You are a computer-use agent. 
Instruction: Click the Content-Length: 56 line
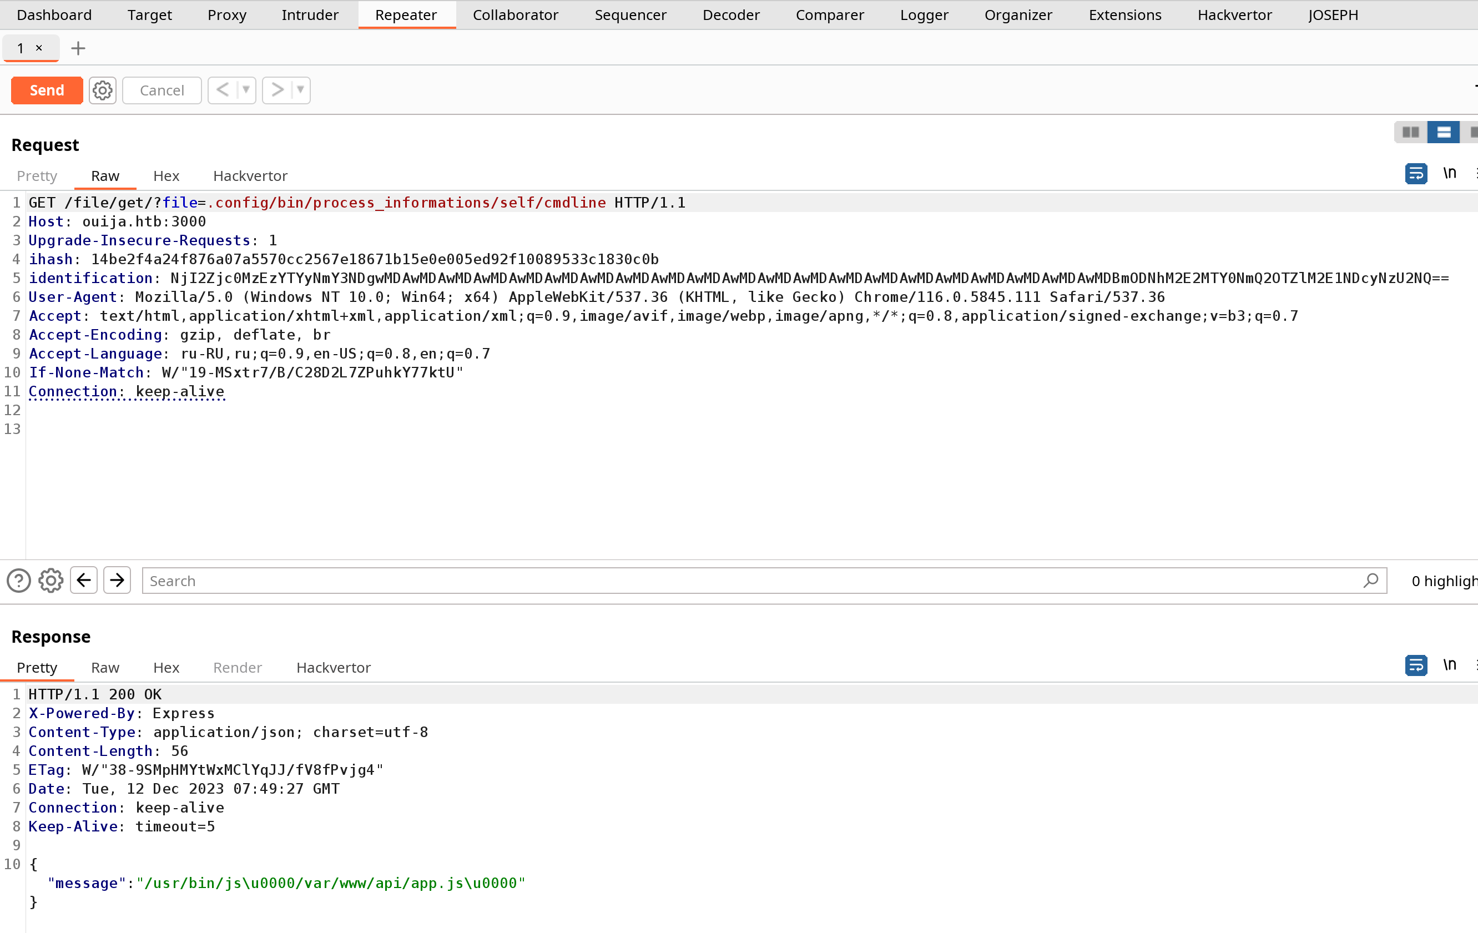(109, 752)
